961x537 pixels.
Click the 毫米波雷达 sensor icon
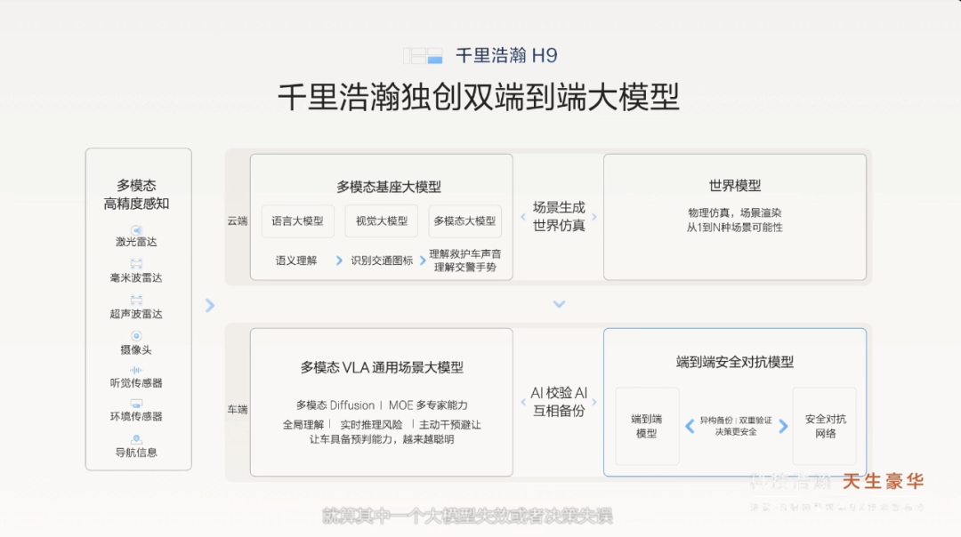[136, 264]
